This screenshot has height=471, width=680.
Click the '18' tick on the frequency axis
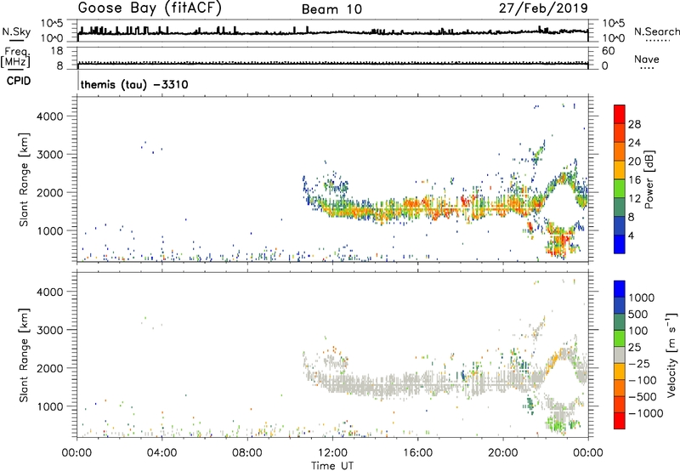(x=57, y=50)
